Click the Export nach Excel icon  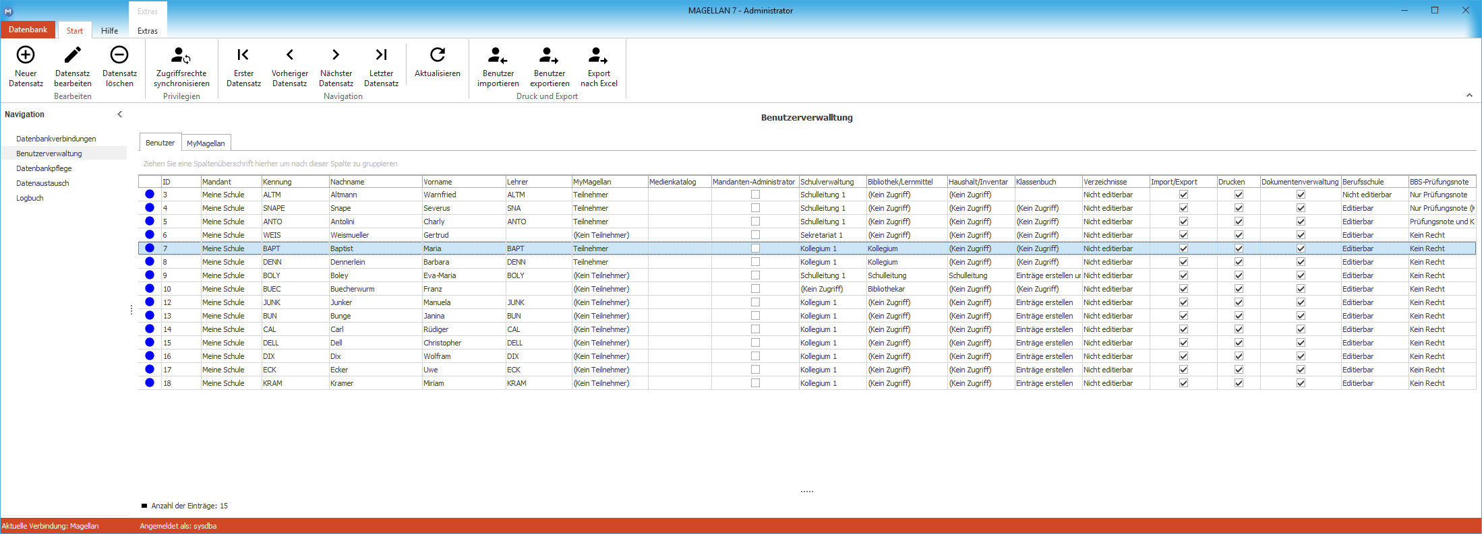point(598,55)
